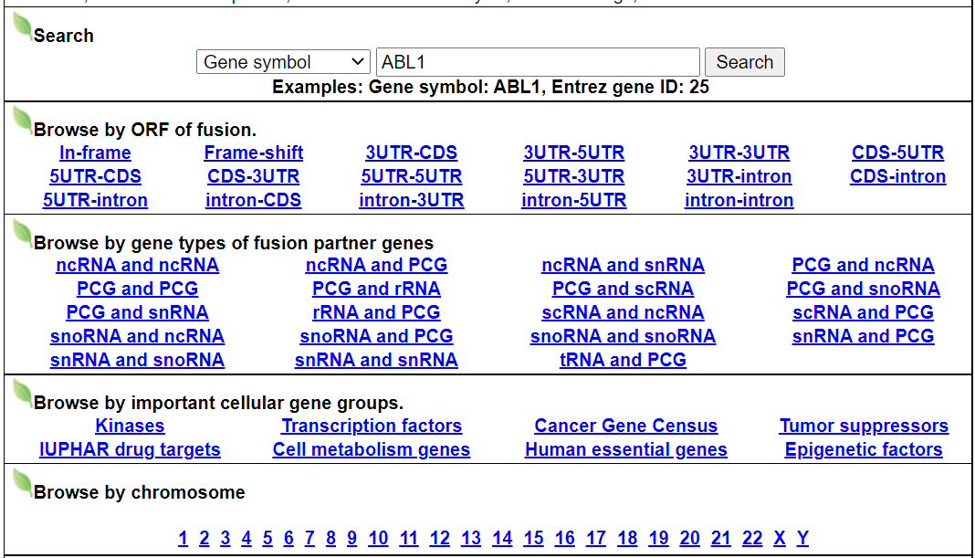Open the In-frame fusion link
The height and width of the screenshot is (558, 975).
(x=95, y=153)
